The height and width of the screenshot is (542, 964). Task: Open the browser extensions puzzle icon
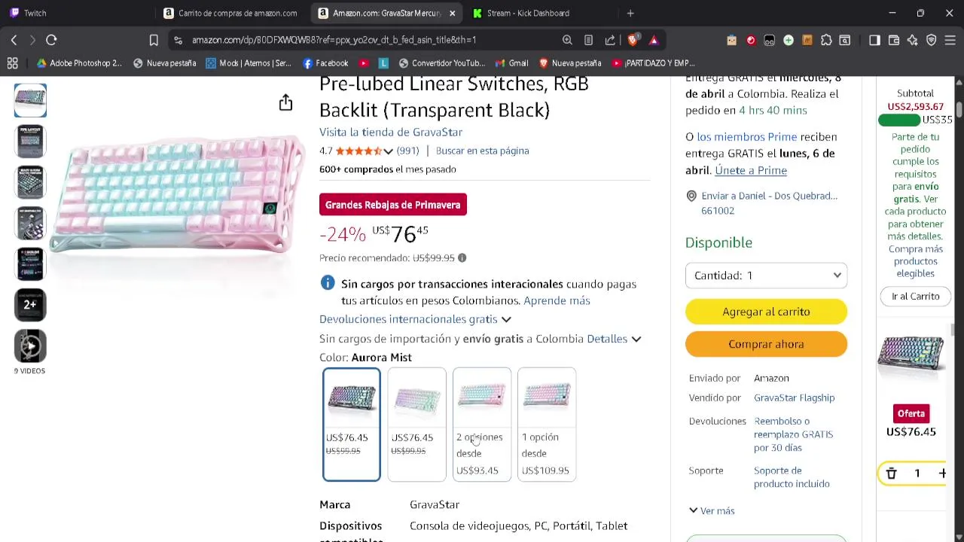click(826, 40)
